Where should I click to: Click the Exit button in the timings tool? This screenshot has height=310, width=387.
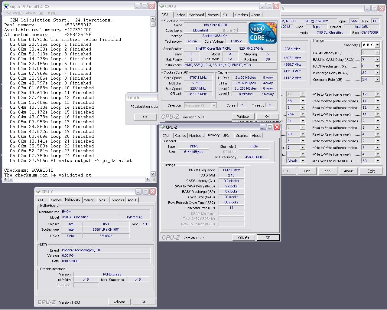[371, 171]
